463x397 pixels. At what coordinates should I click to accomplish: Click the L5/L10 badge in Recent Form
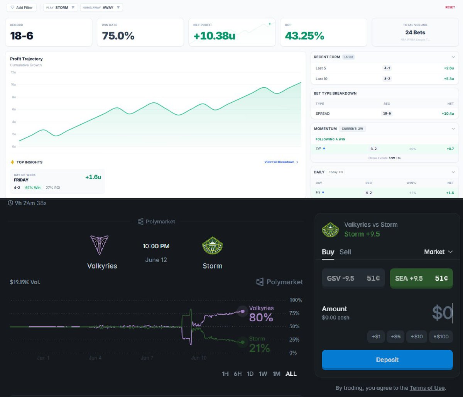348,57
